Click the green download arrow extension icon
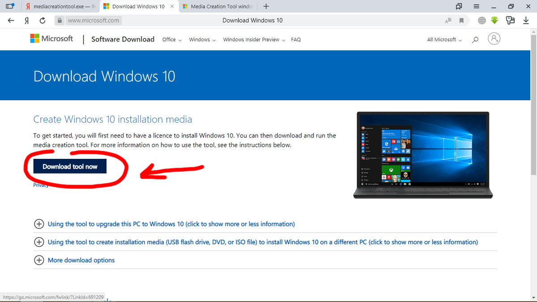 click(494, 20)
